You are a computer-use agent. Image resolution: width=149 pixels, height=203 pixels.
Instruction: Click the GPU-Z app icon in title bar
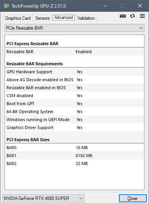[x=6, y=6]
